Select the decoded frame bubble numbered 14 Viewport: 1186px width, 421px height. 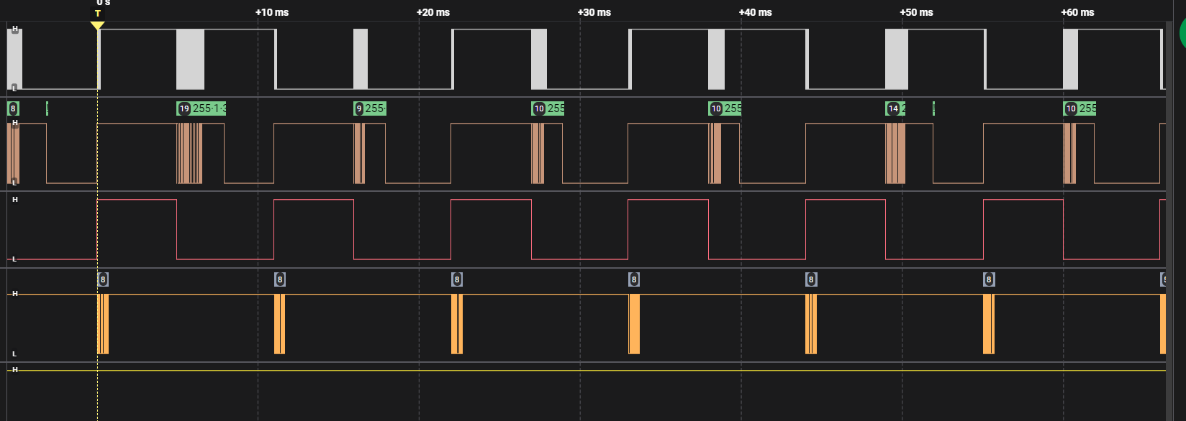[x=893, y=108]
